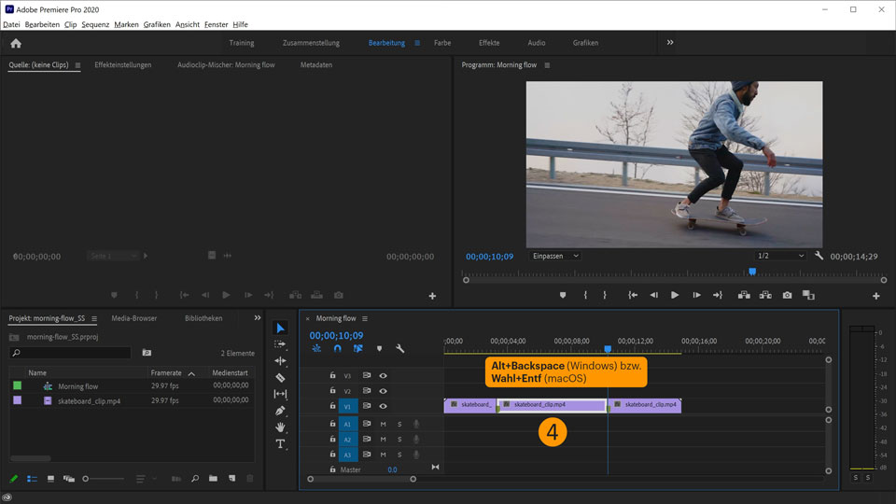Open the 1/2 playback resolution dropdown

pyautogui.click(x=780, y=256)
